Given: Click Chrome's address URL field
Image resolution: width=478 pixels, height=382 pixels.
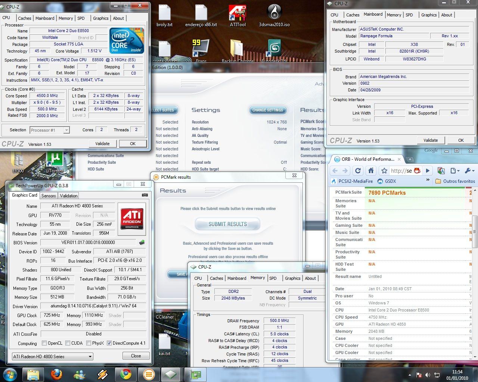Looking at the screenshot, I should [401, 170].
